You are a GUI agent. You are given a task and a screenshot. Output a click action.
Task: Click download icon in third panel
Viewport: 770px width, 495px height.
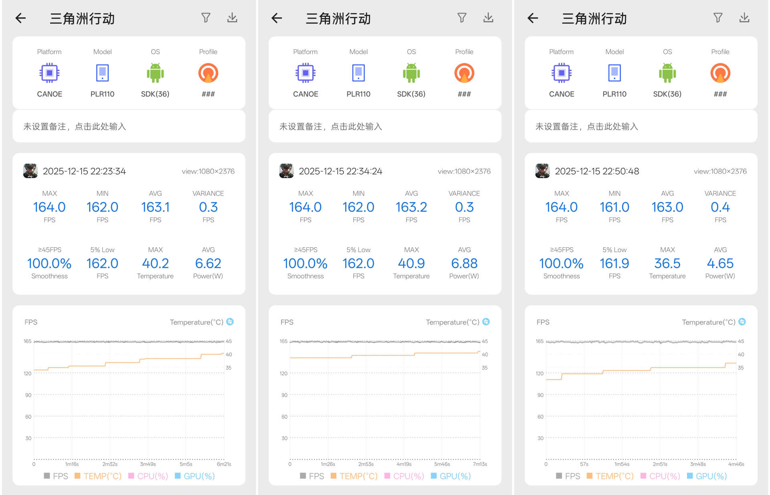[x=744, y=18]
